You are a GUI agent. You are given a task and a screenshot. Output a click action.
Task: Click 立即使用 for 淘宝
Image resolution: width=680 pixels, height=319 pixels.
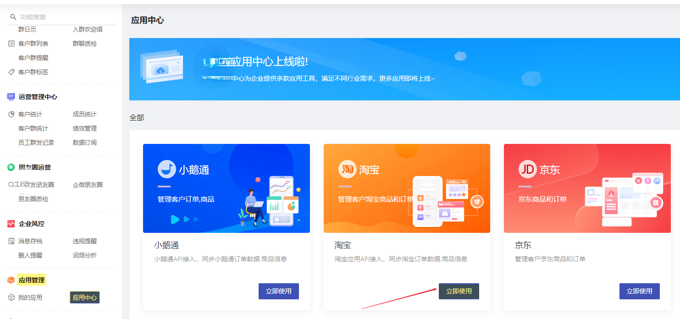tap(459, 291)
